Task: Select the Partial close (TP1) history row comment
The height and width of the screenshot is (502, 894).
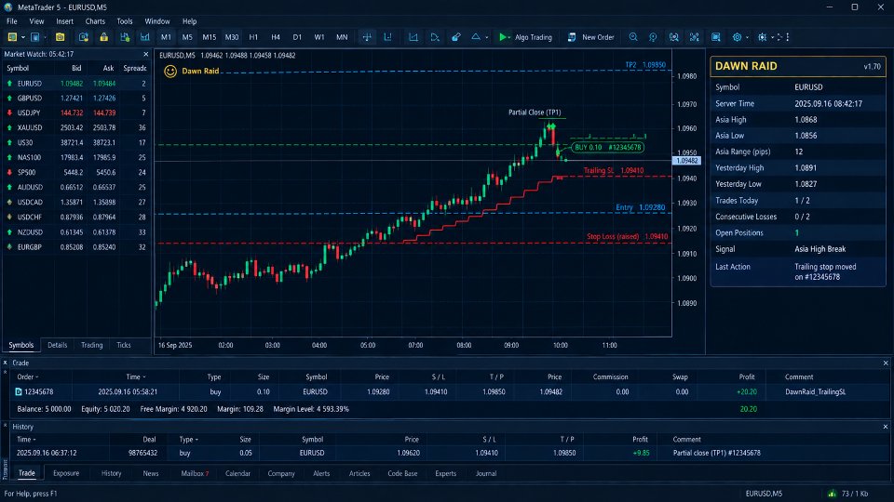Action: (717, 453)
